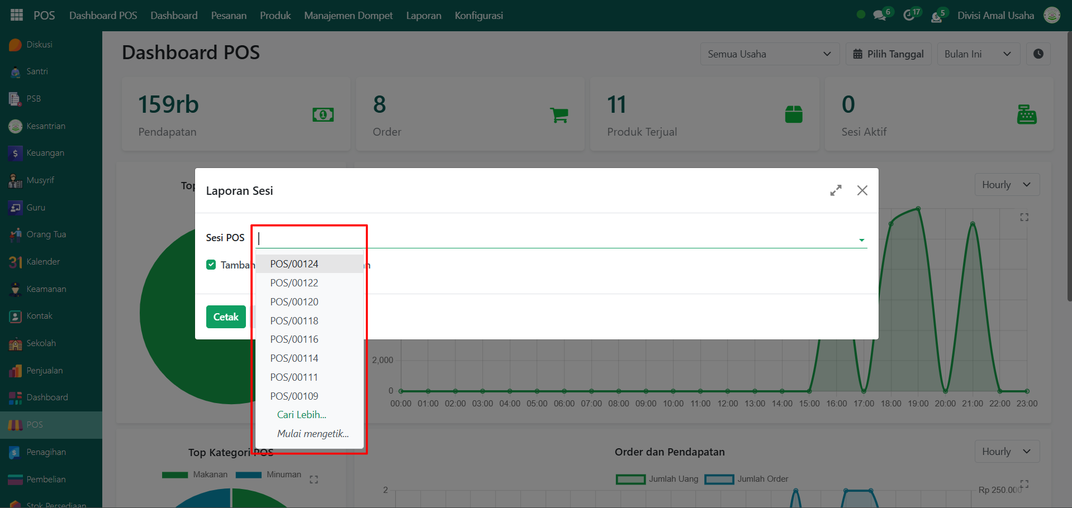Screen dimensions: 1072x508
Task: Select POS/00122 from session list
Action: point(294,283)
